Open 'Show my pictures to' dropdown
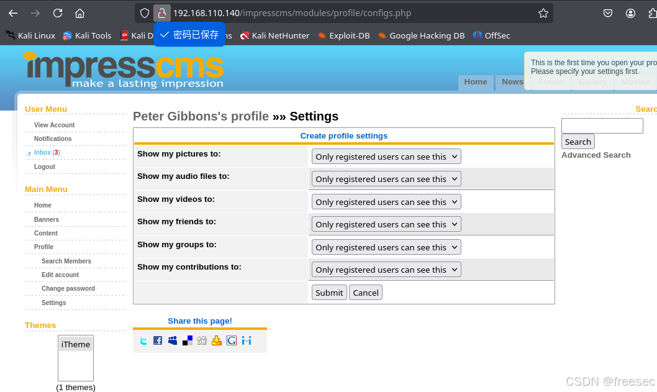This screenshot has height=392, width=657. coord(386,157)
